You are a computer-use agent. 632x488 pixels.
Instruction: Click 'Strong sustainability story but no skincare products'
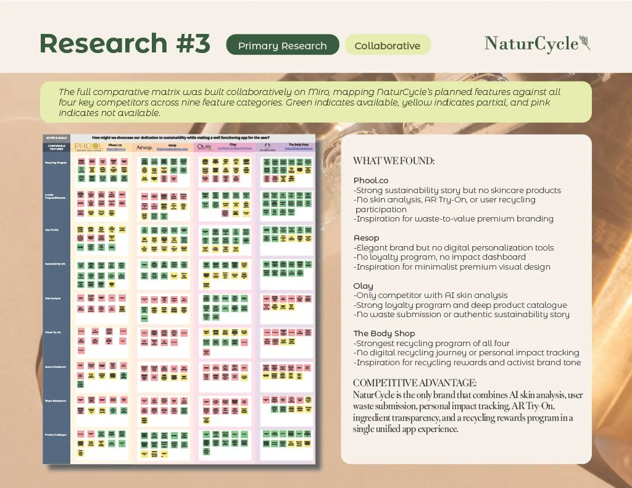(457, 190)
